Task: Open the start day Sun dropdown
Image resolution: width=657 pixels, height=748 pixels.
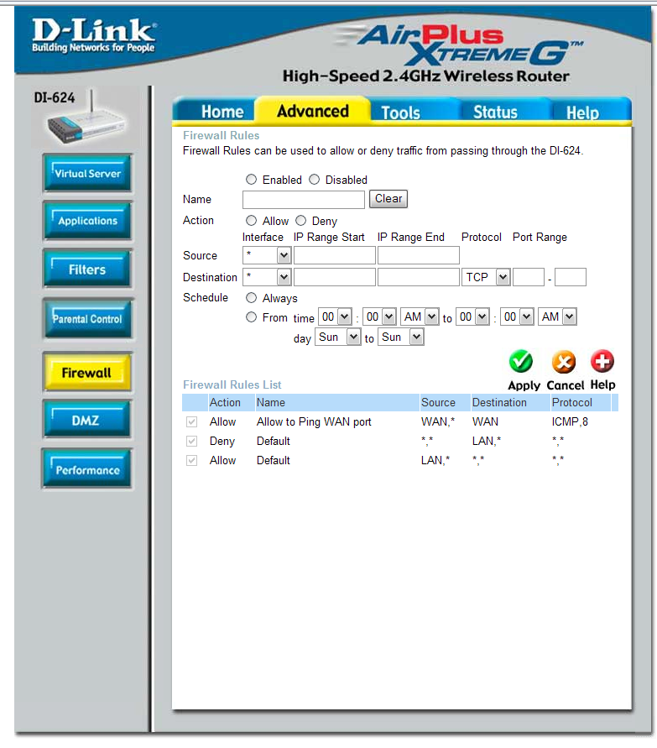Action: (338, 337)
